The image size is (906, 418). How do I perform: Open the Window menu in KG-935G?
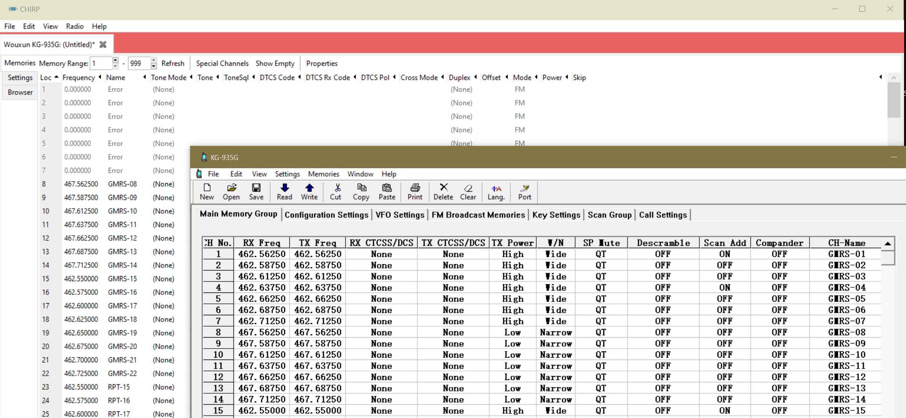pyautogui.click(x=360, y=174)
